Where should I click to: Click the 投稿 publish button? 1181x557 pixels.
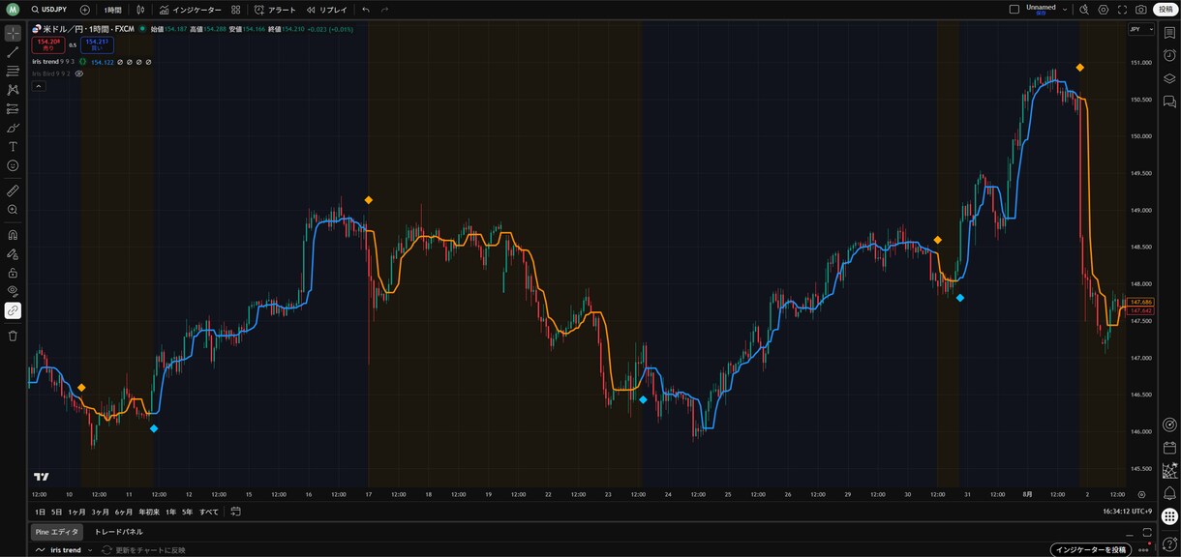(1166, 10)
